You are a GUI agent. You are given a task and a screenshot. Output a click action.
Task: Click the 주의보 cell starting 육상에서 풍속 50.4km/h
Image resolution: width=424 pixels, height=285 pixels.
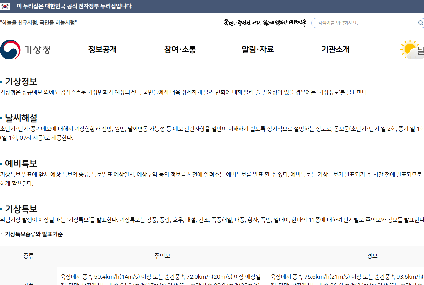[162, 276]
